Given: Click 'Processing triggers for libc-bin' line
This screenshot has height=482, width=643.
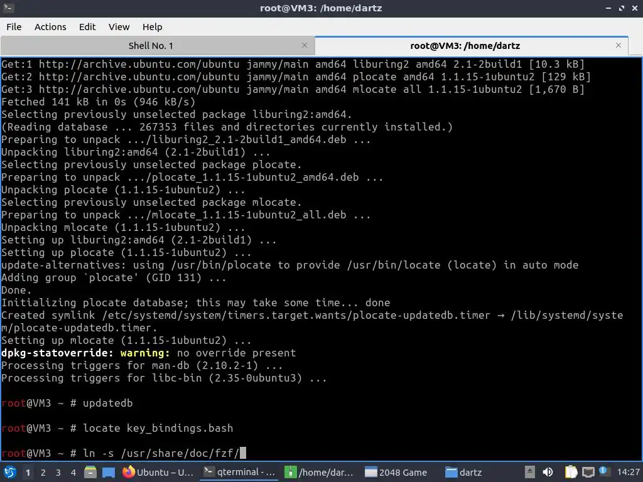Looking at the screenshot, I should click(x=164, y=378).
